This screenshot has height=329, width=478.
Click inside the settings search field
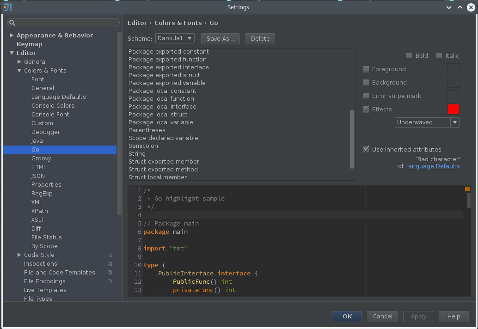(63, 23)
